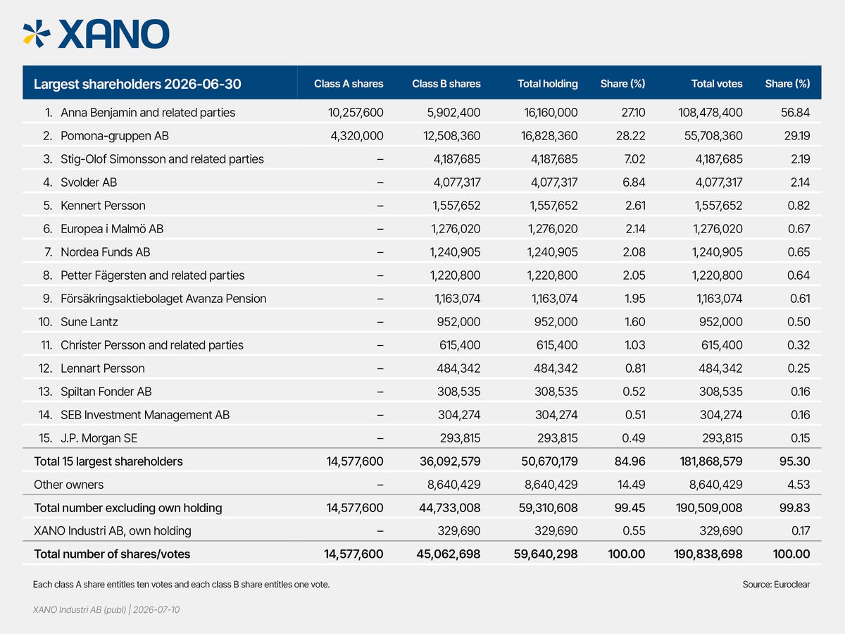
Task: Click the share percentage 7.02
Action: coord(634,159)
